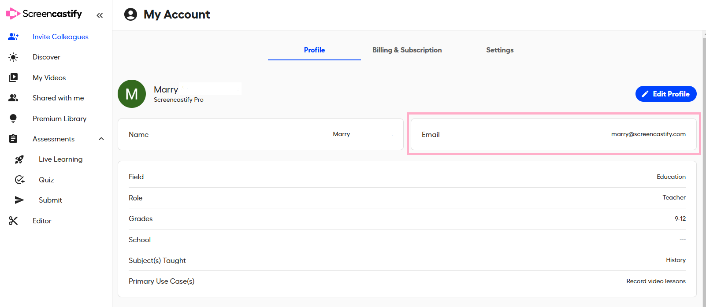Viewport: 706px width, 307px height.
Task: Click the Live Learning rocket icon
Action: click(x=19, y=159)
